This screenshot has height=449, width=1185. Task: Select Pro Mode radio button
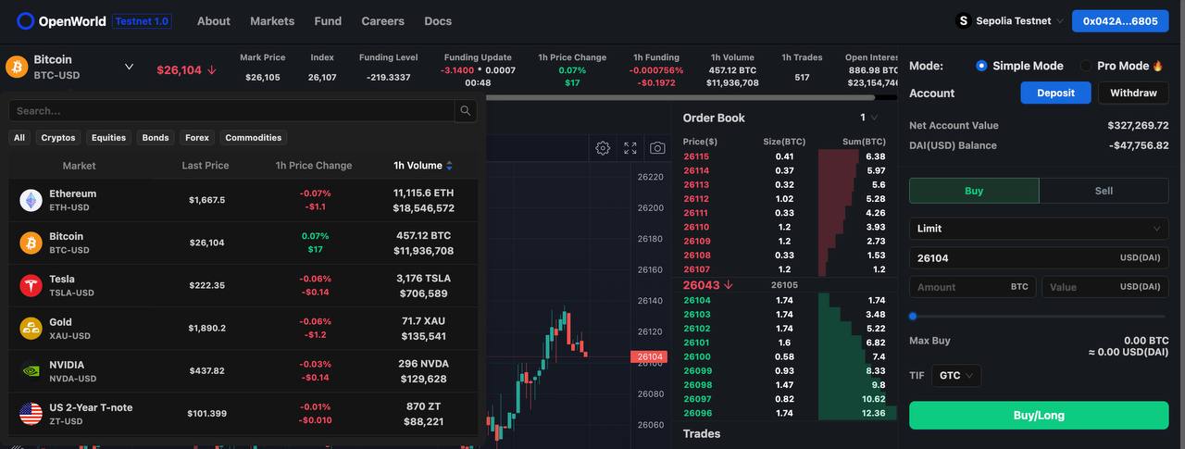point(1085,66)
